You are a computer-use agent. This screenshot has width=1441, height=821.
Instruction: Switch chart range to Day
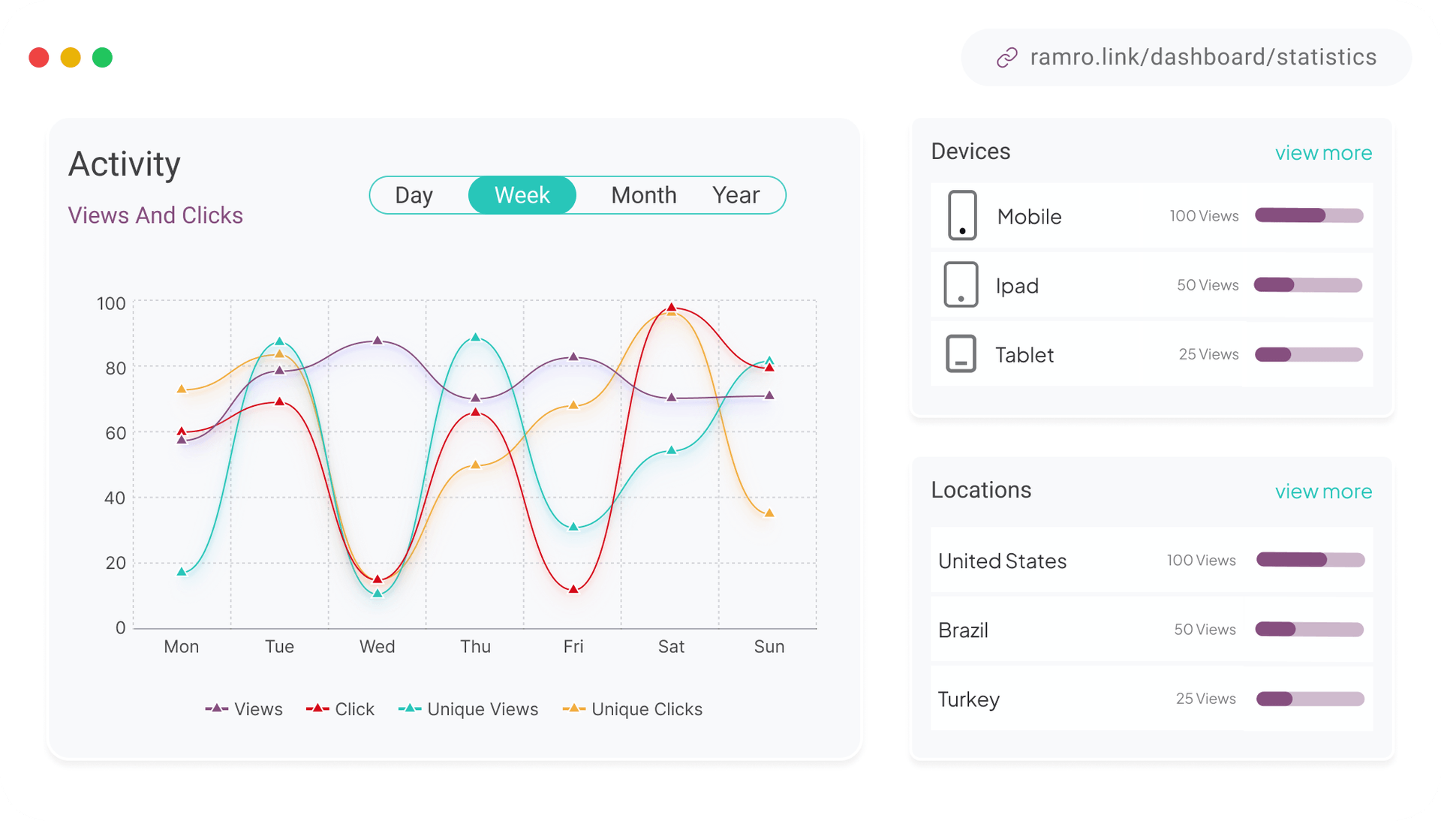tap(414, 195)
